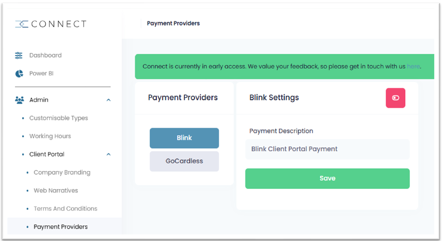The image size is (443, 241).
Task: Toggle the pink Blink enable switch
Action: 395,98
